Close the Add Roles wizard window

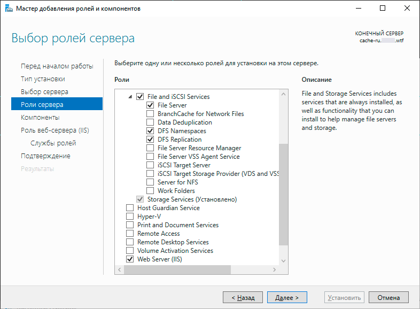[407, 9]
